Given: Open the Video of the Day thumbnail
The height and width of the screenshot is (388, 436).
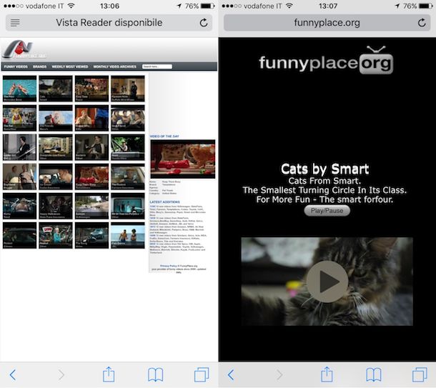Looking at the screenshot, I should pos(183,159).
